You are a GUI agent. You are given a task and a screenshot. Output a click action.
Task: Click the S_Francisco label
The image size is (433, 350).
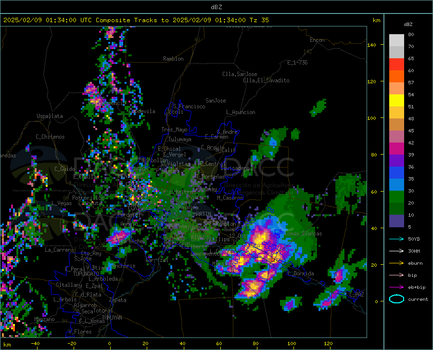tap(189, 106)
